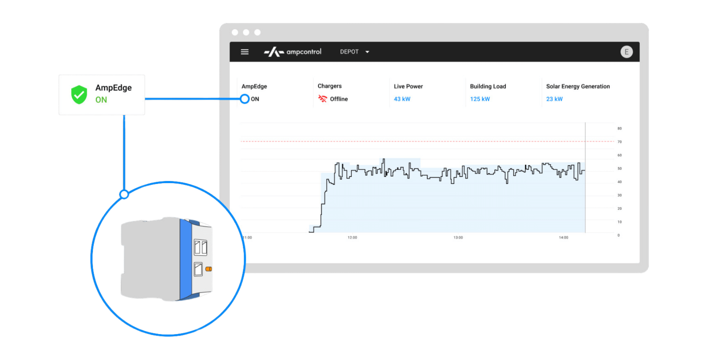Viewport: 708px width, 360px height.
Task: Open the user avatar E
Action: click(626, 52)
